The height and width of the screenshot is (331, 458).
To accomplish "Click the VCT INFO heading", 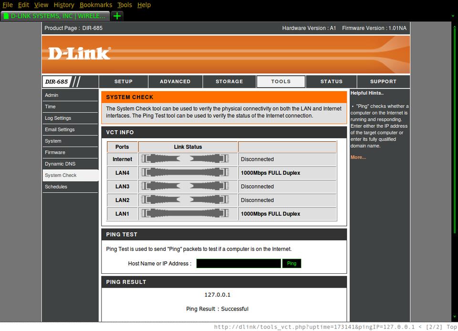I will point(120,132).
